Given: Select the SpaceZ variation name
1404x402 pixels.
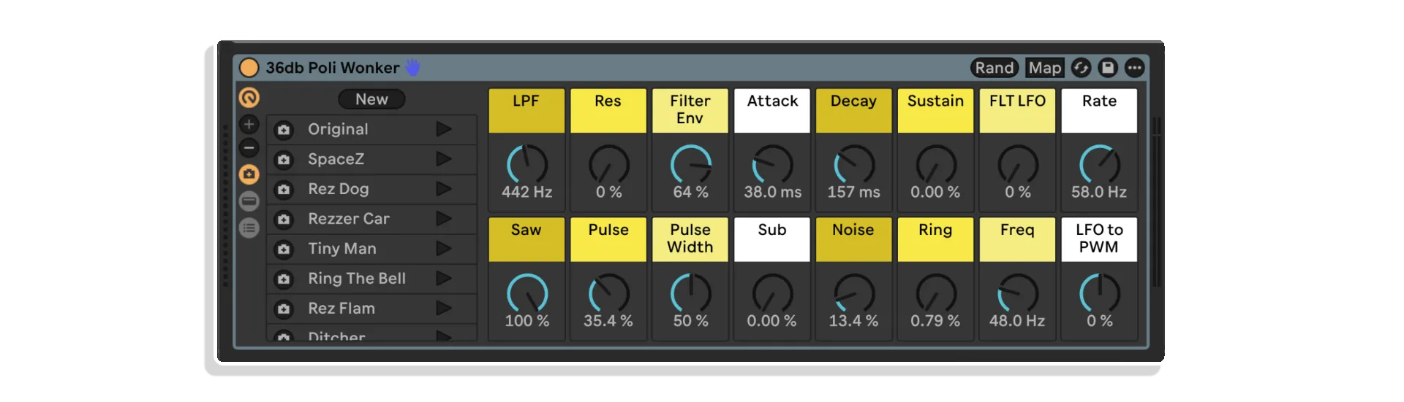Looking at the screenshot, I should point(336,159).
